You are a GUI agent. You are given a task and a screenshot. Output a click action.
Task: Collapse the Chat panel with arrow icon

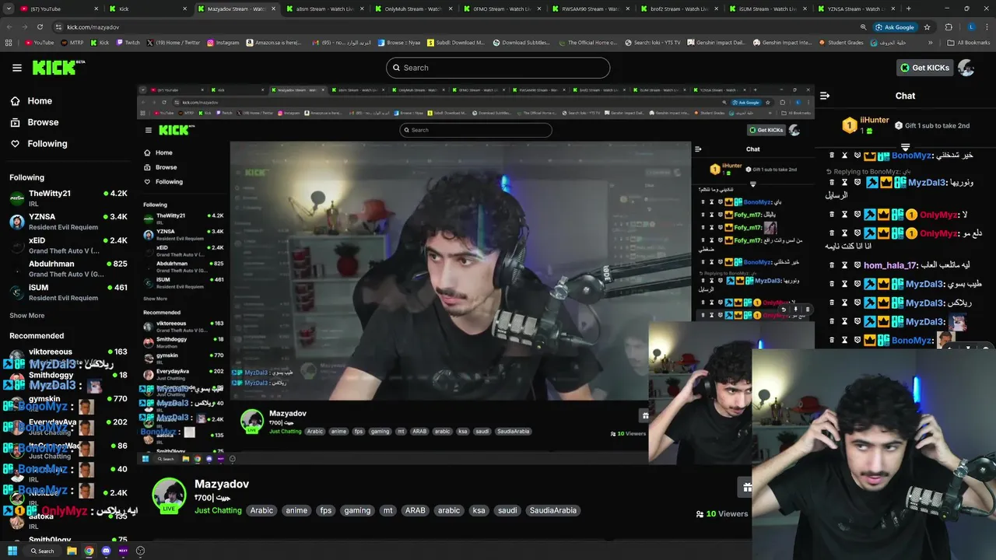[x=825, y=96]
